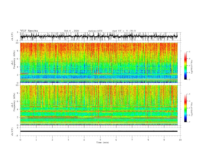Click the "Time (min)" x-axis label
203x157 pixels.
click(x=103, y=142)
